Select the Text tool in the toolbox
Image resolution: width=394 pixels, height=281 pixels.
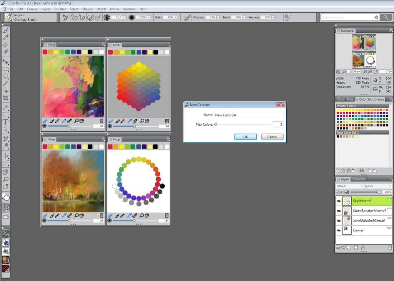6,122
